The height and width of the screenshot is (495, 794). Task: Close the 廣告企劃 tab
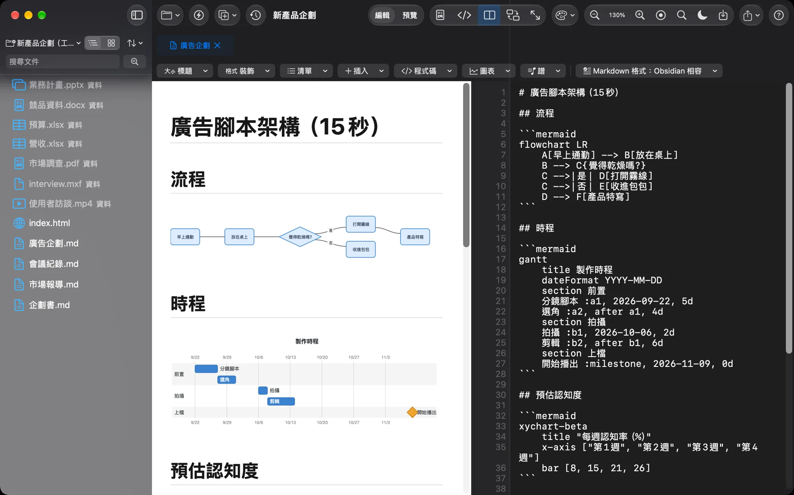[218, 45]
